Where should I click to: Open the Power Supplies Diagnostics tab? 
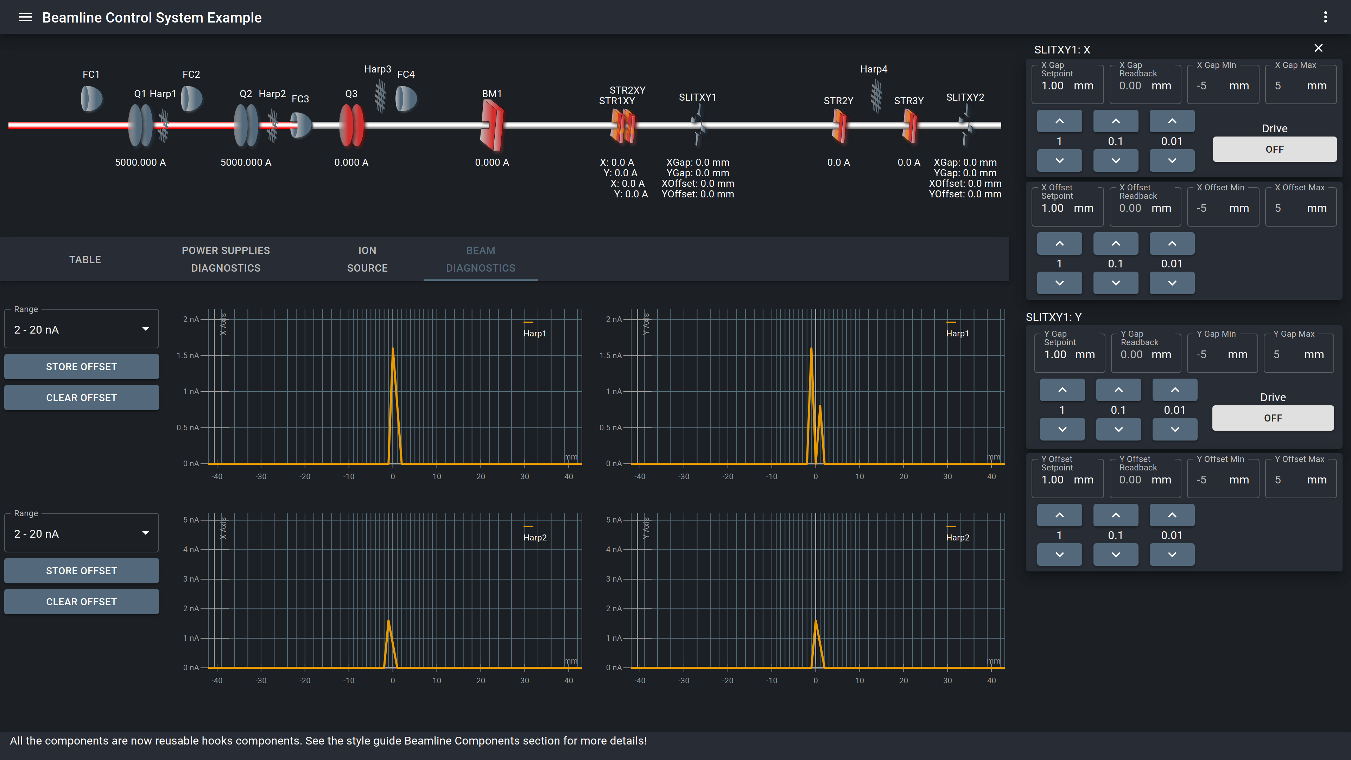226,259
